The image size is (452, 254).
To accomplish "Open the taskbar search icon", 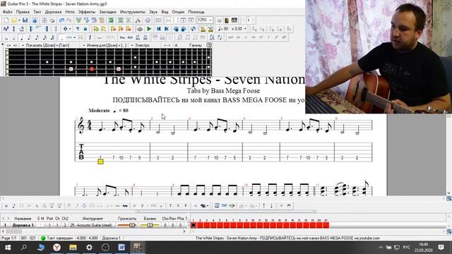I will (24, 248).
